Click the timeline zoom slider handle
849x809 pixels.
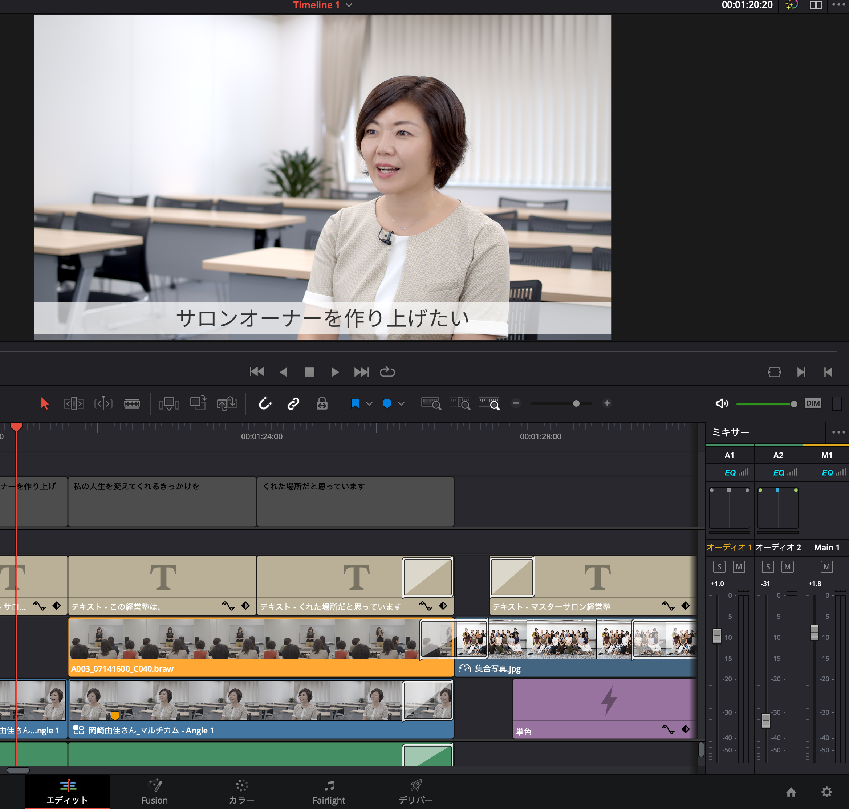pos(576,404)
